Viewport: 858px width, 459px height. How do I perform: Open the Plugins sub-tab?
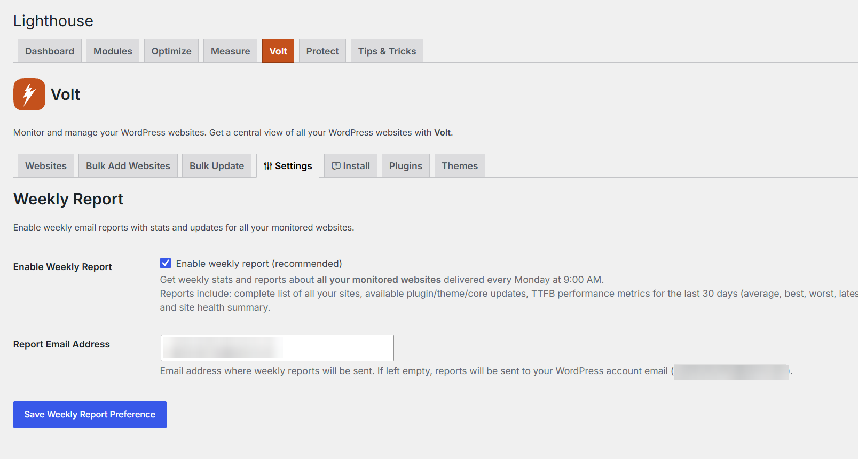point(406,166)
